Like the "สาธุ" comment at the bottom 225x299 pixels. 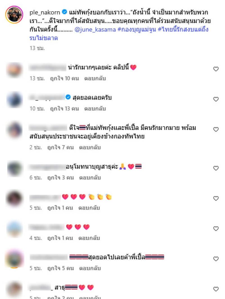[216, 289]
